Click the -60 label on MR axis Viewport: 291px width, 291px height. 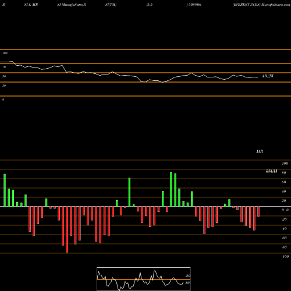click(x=284, y=238)
